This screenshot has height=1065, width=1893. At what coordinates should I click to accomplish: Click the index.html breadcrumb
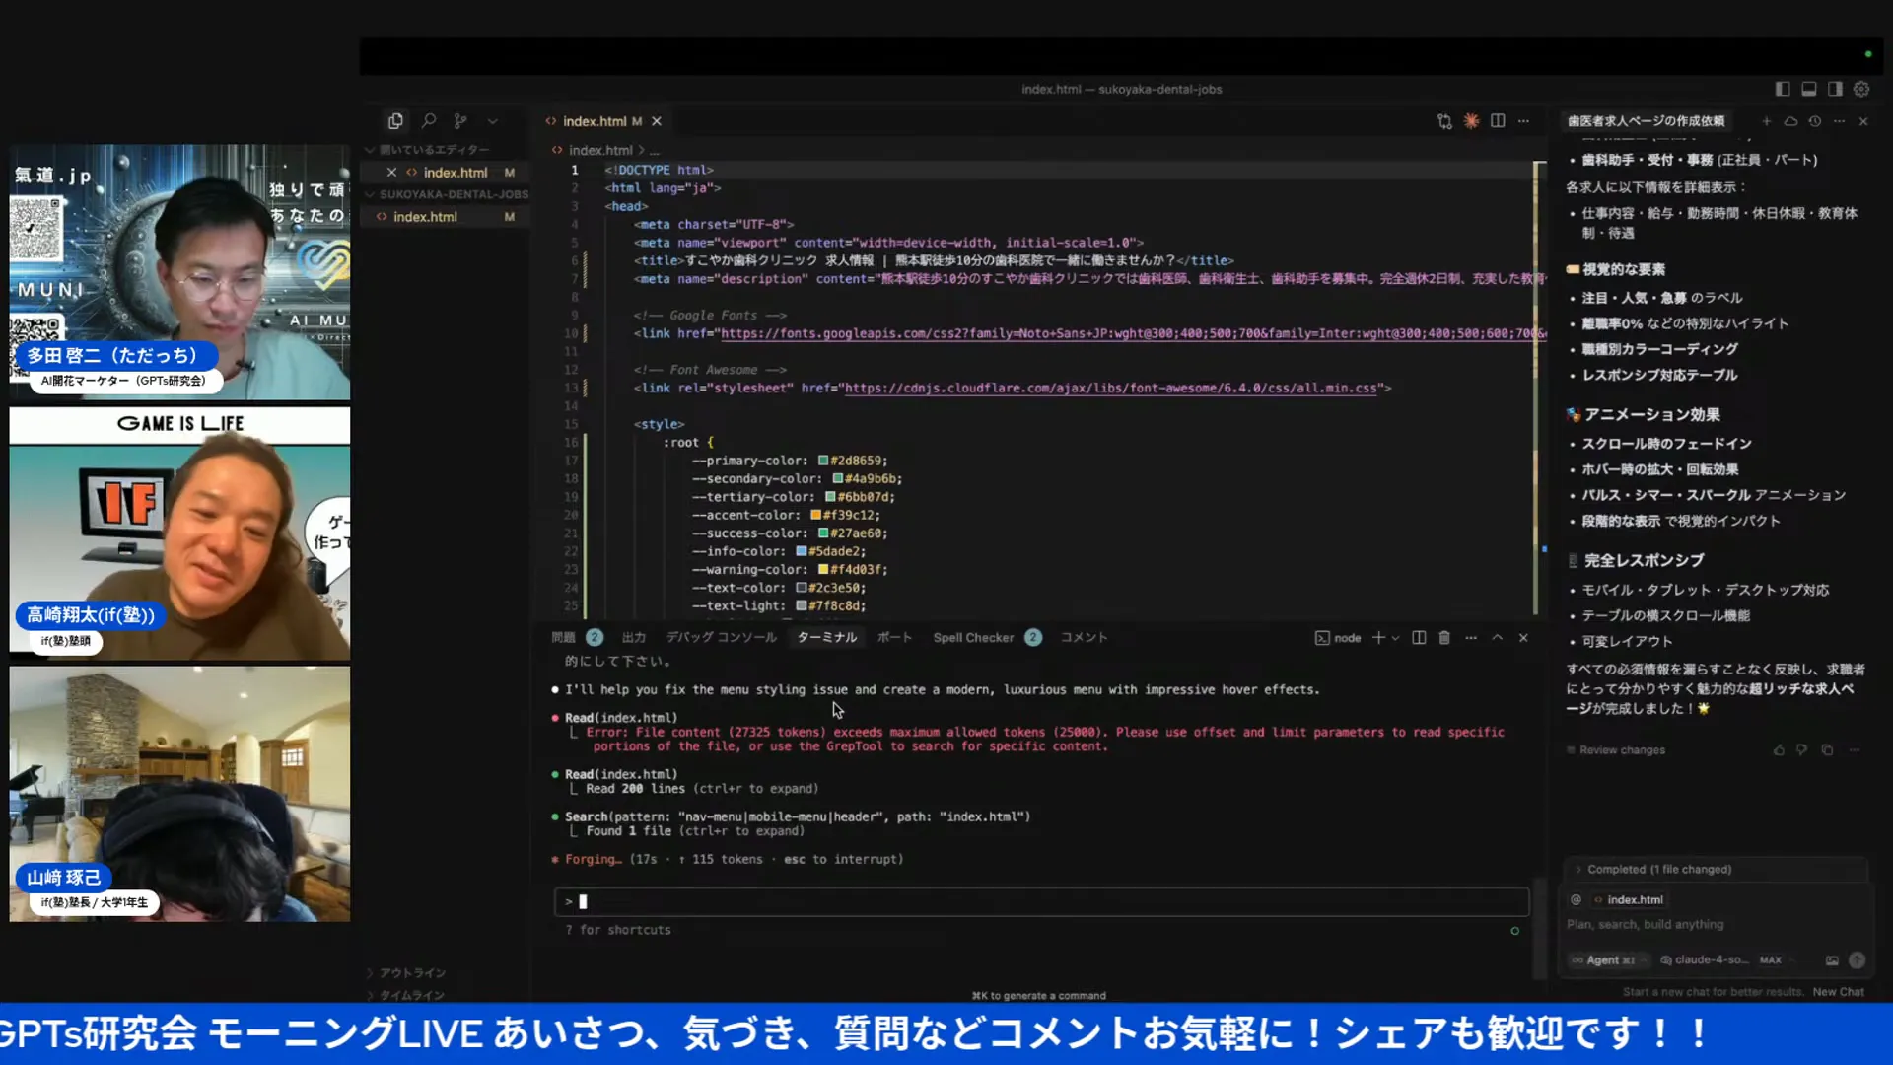click(599, 150)
